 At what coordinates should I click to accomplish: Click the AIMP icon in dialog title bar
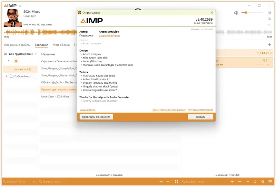click(x=79, y=12)
